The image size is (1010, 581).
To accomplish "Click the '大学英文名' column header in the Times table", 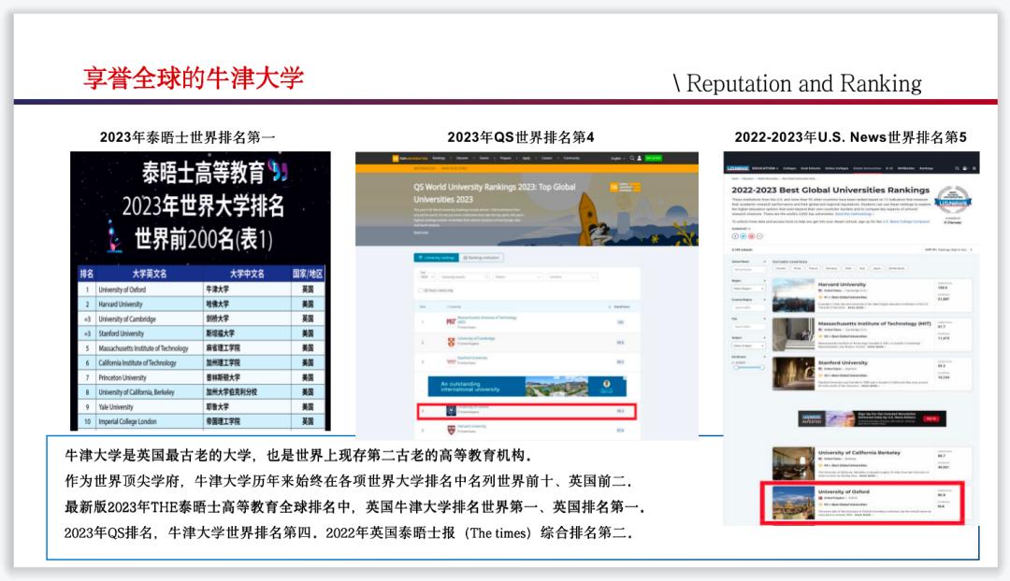I will [x=150, y=274].
